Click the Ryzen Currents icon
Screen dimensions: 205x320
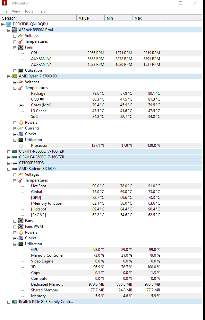(21, 128)
